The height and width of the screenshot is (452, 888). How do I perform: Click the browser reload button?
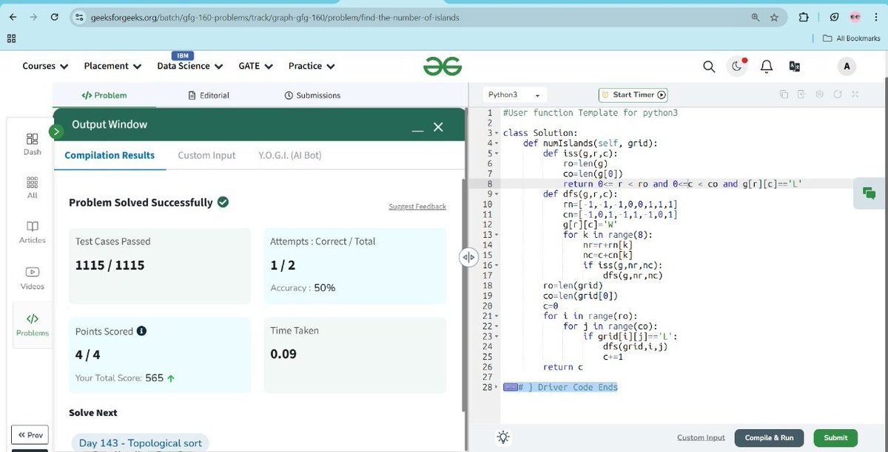coord(54,17)
